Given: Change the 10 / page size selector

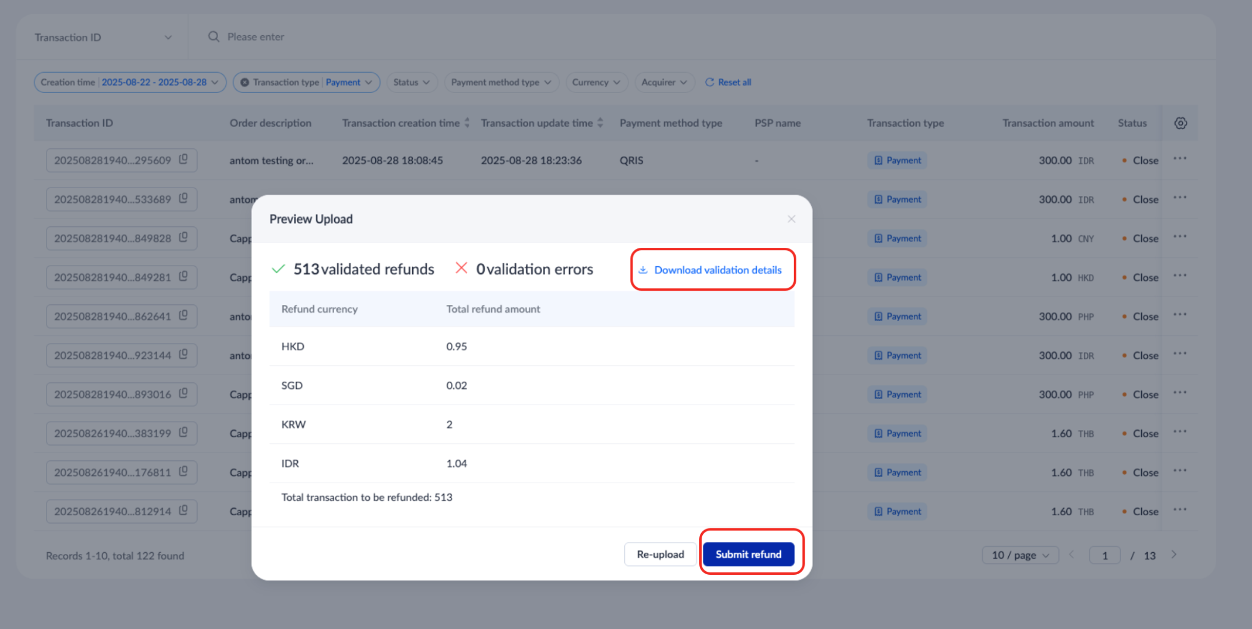Looking at the screenshot, I should click(x=1020, y=555).
